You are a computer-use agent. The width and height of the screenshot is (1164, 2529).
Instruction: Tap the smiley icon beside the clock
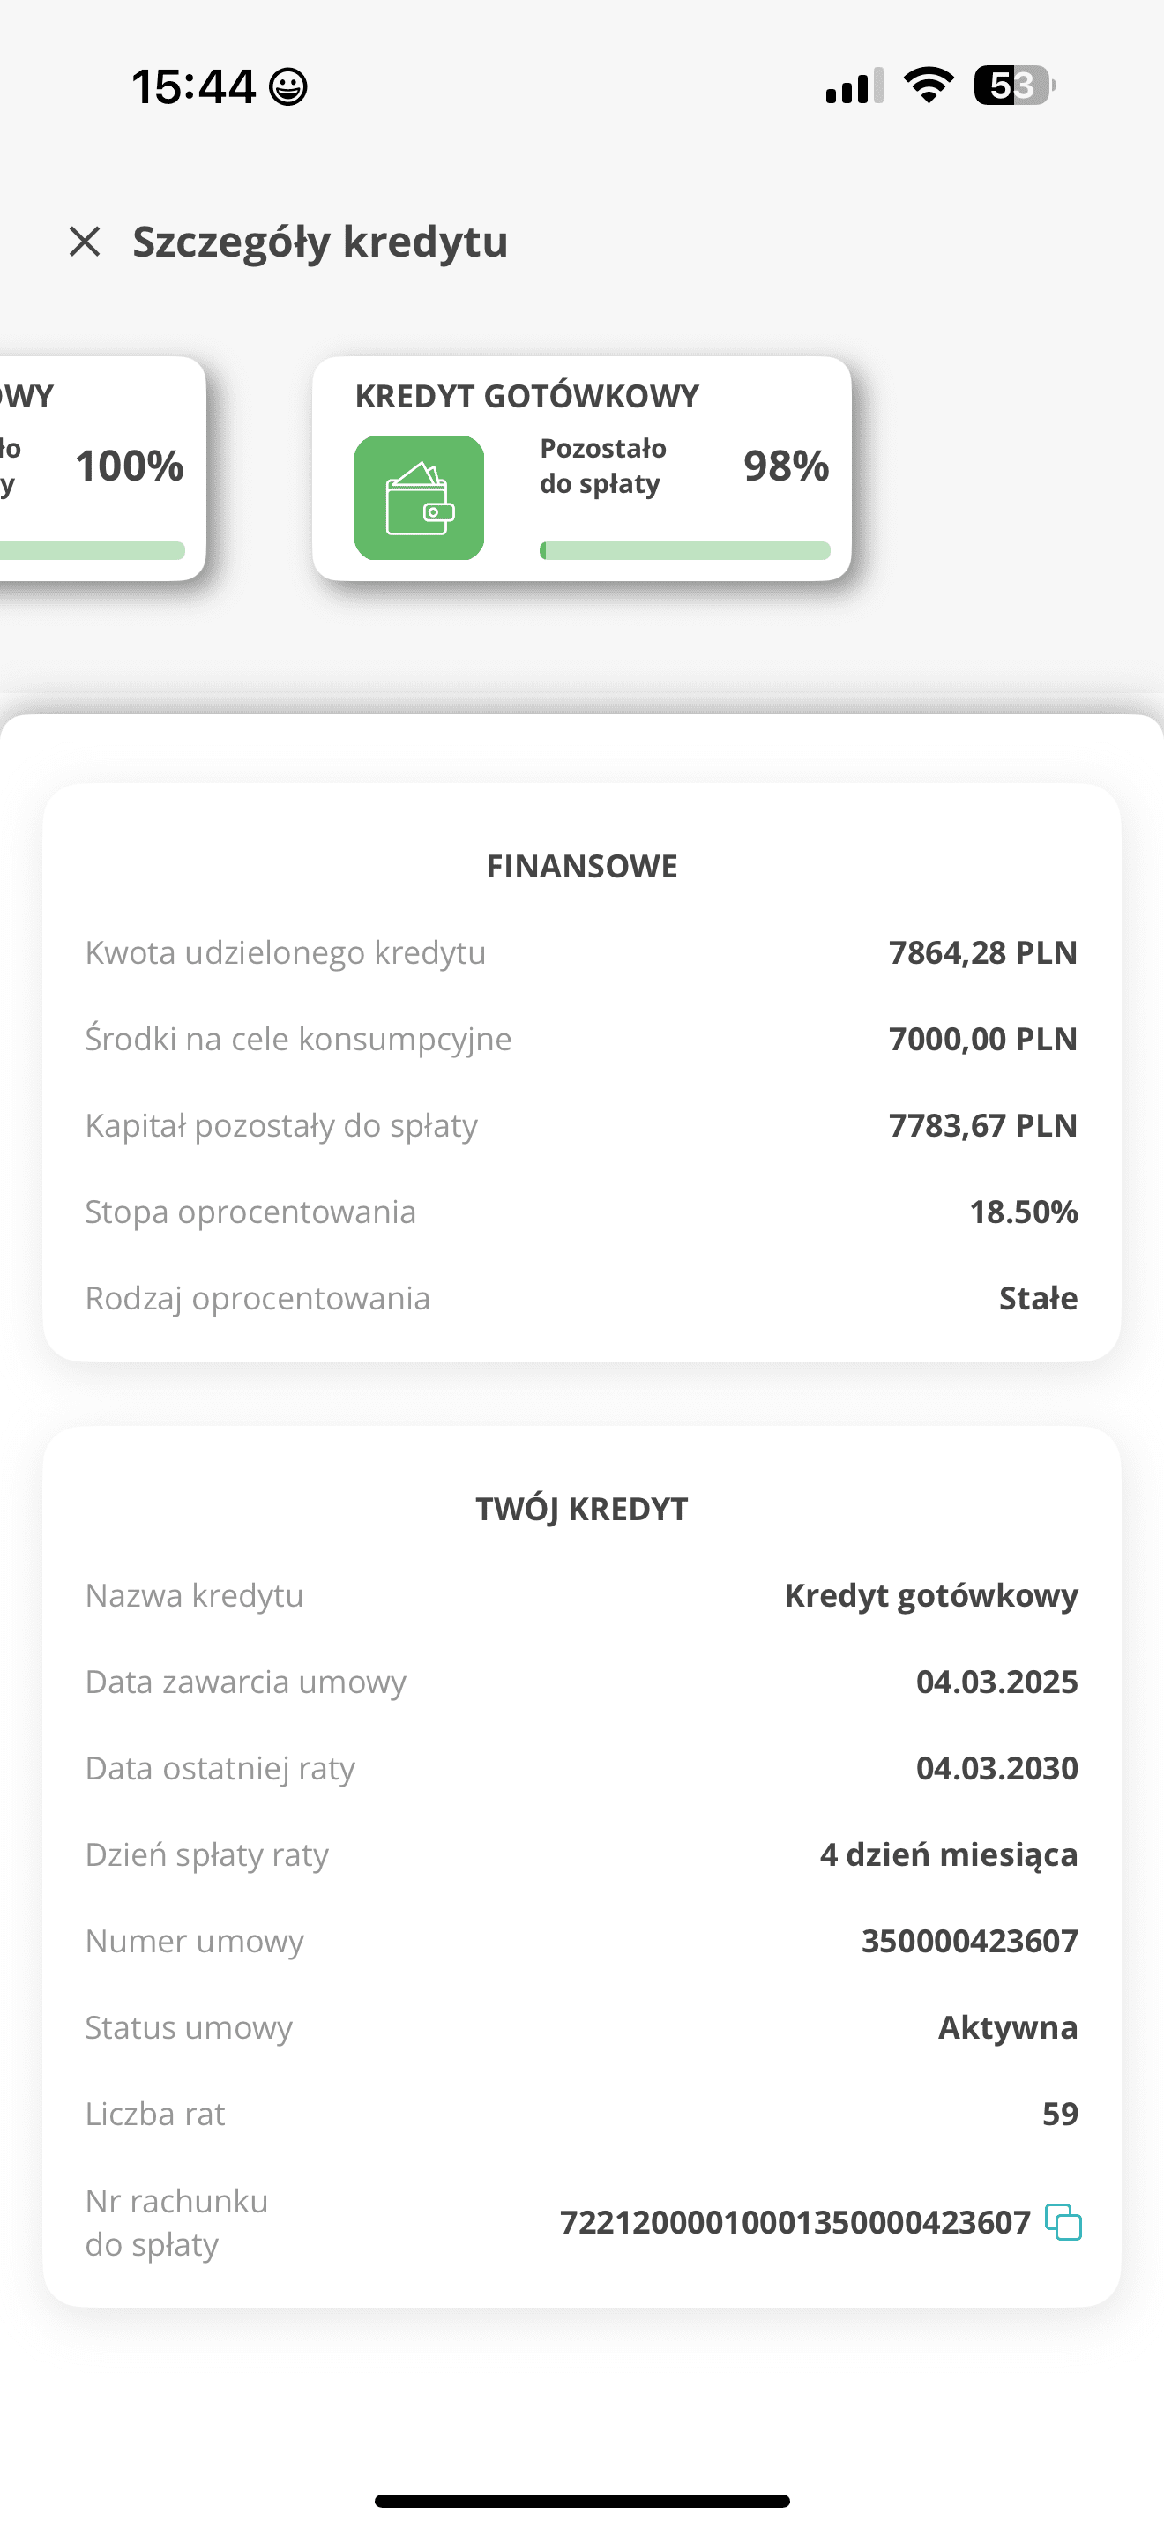click(x=288, y=86)
